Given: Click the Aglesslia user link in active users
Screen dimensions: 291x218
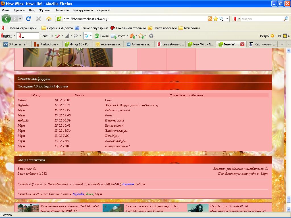Looking at the screenshot, I should 128,184.
